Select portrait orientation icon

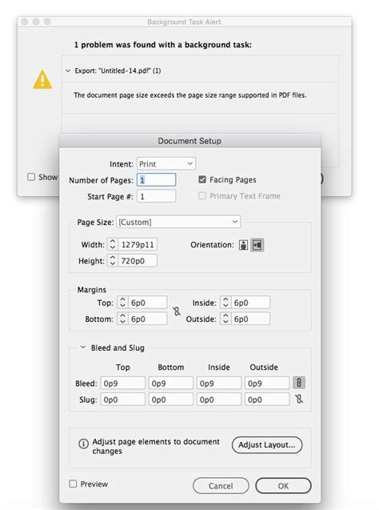point(243,245)
